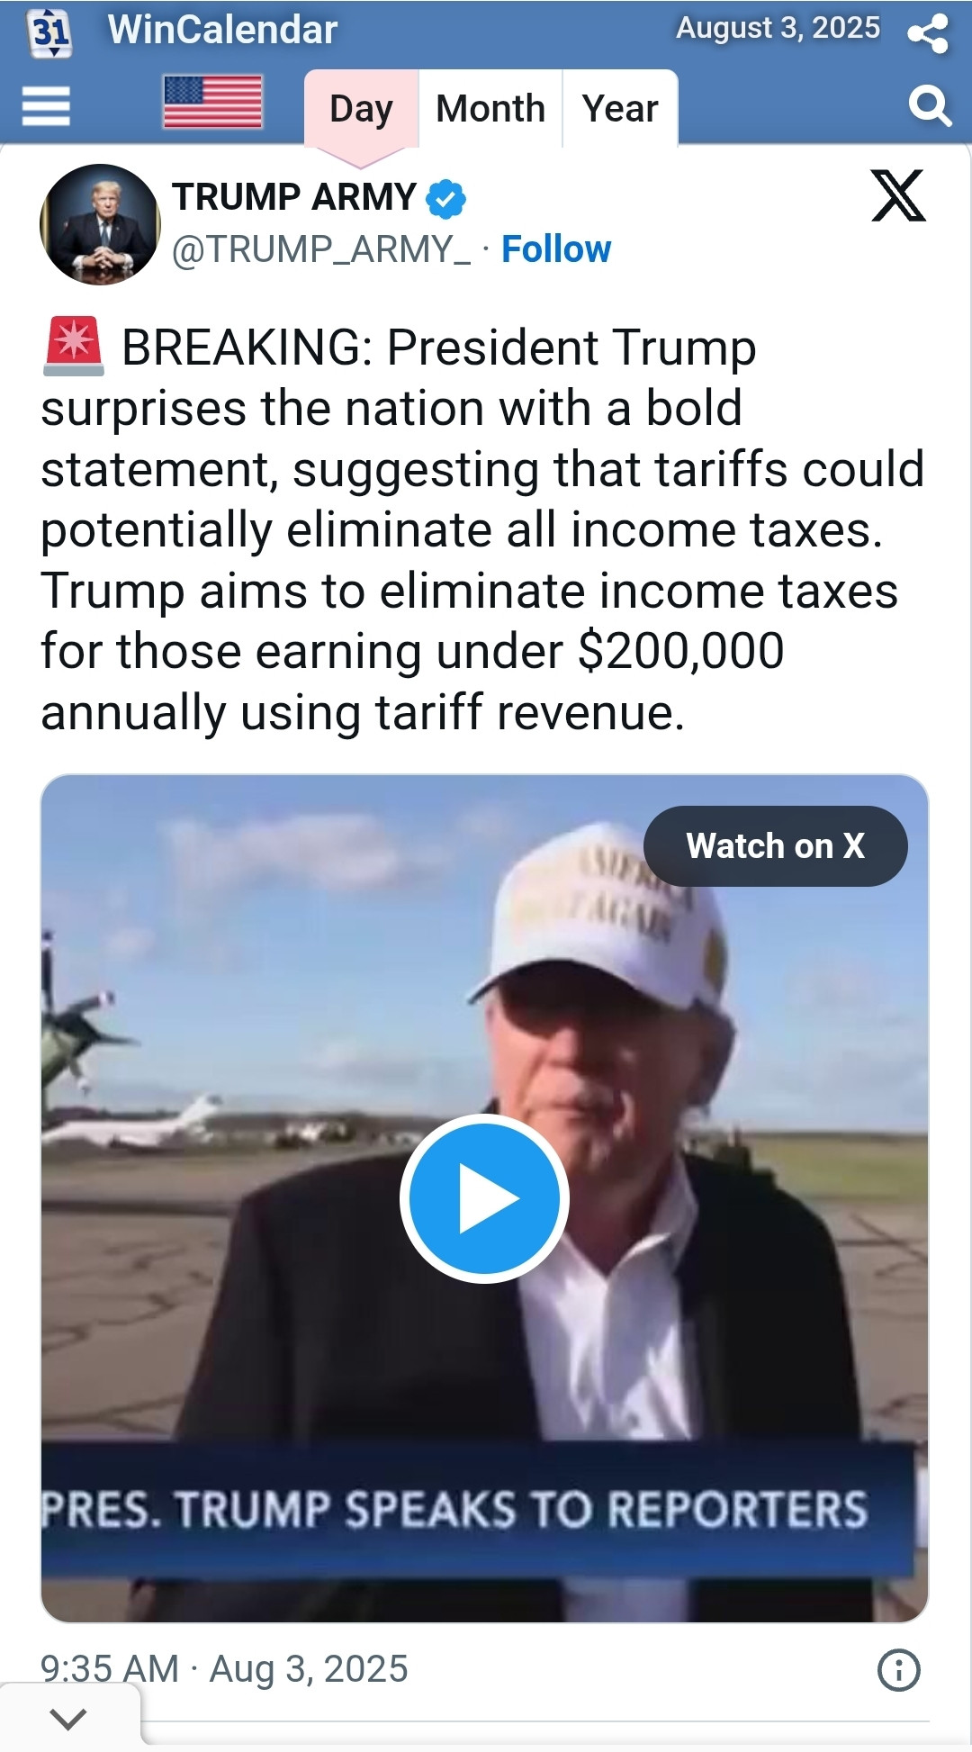Switch to the Month tab
This screenshot has height=1752, width=972.
tap(490, 109)
